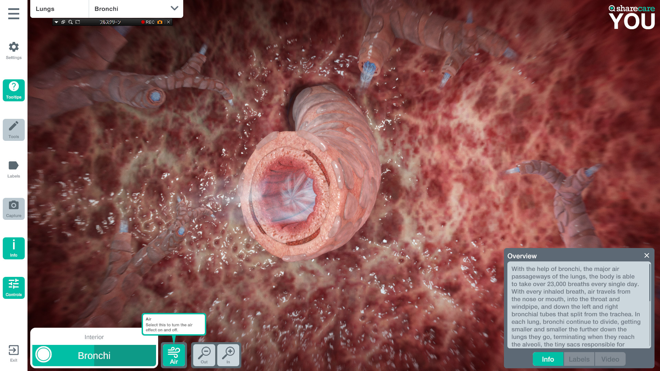660x371 pixels.
Task: Zoom In with magnifier button
Action: [228, 355]
